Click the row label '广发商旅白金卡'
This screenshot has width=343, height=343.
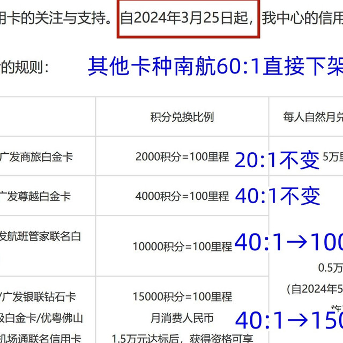pyautogui.click(x=36, y=157)
